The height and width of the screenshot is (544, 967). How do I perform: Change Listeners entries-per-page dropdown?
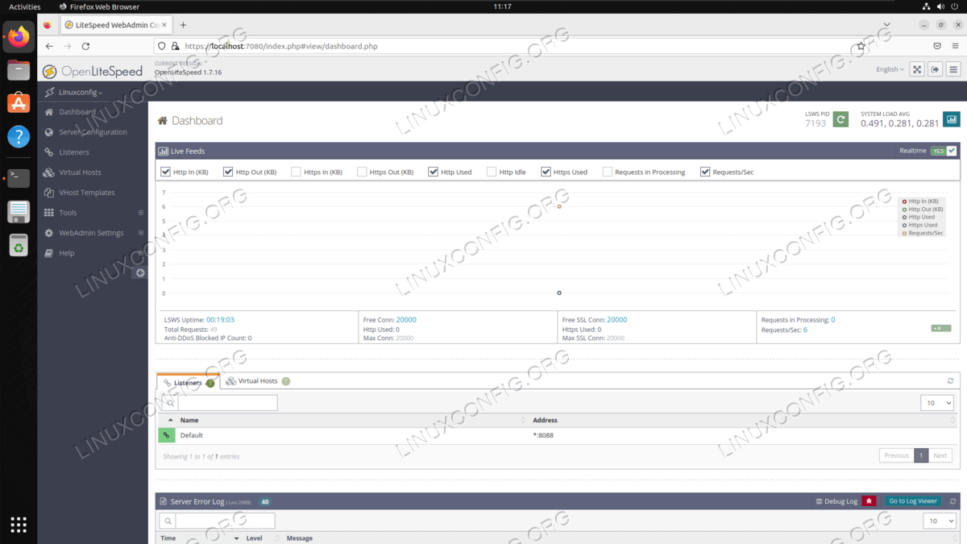click(937, 403)
